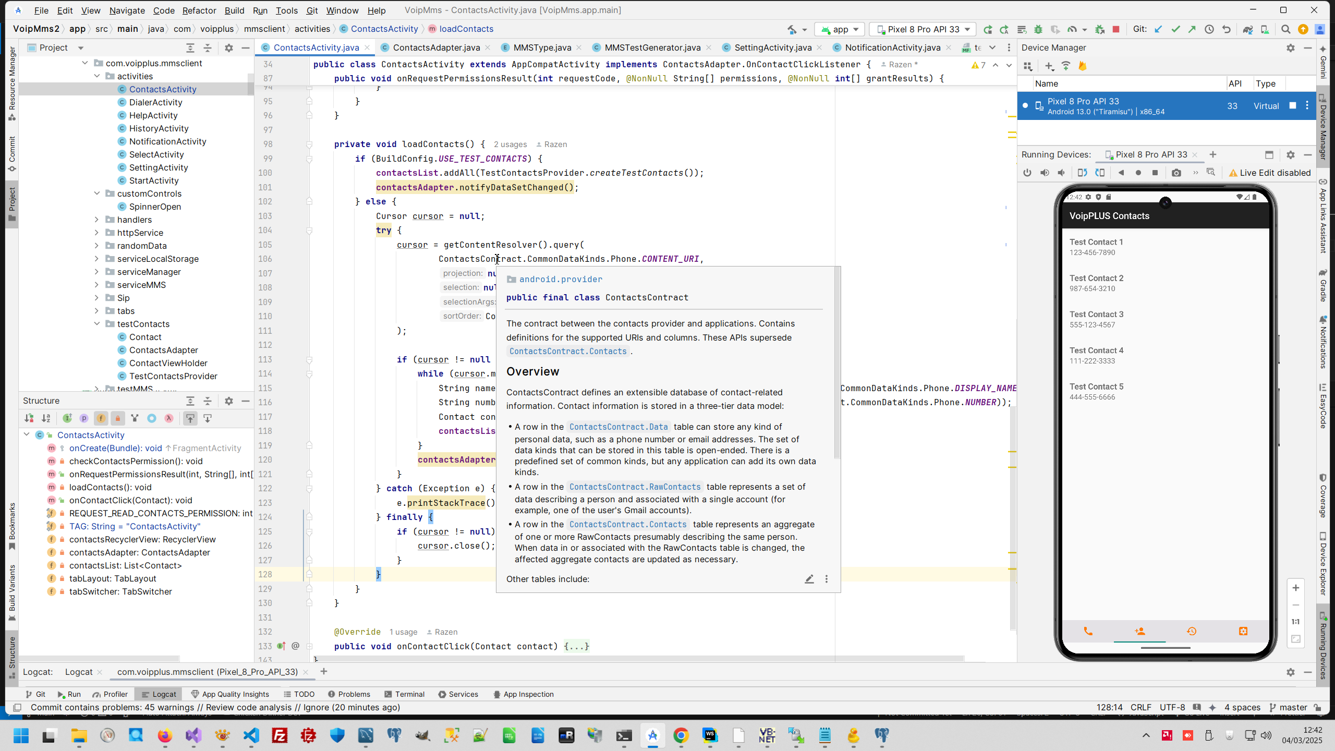Open the Firebase icon in Device Manager

(1083, 66)
